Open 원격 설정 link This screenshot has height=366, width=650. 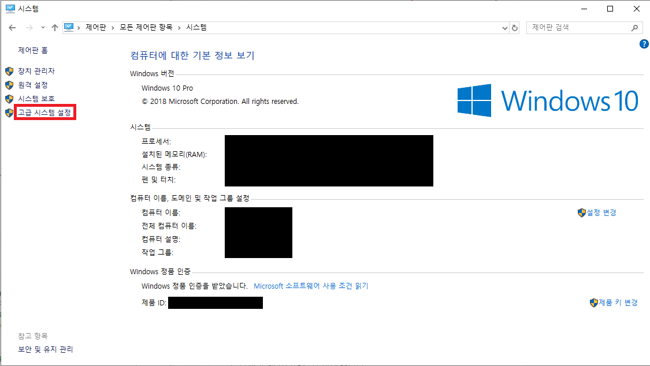33,85
